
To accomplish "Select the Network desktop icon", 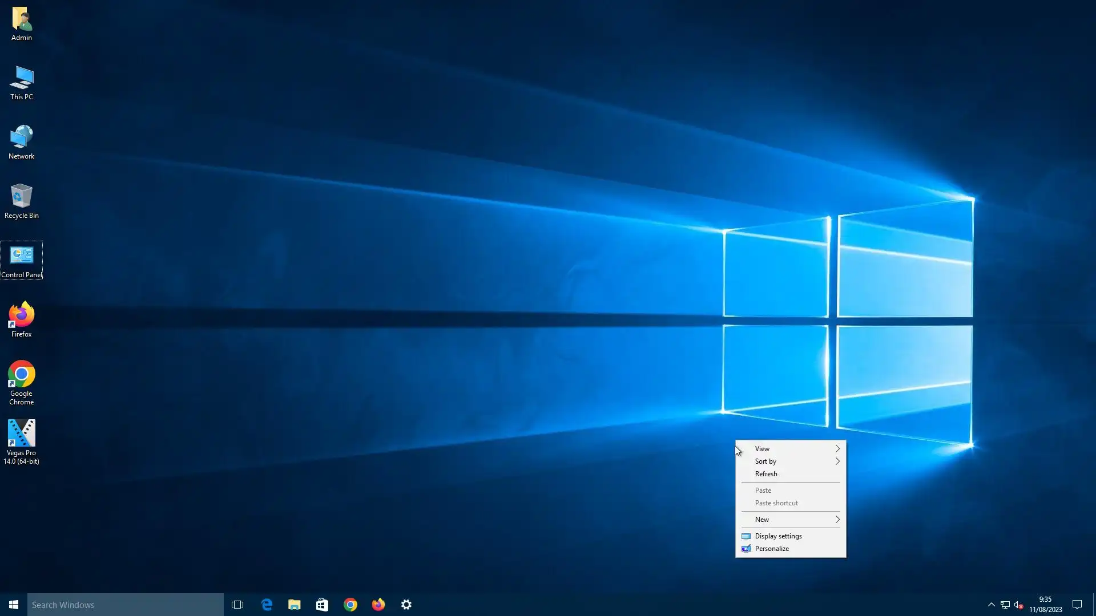I will click(x=21, y=137).
